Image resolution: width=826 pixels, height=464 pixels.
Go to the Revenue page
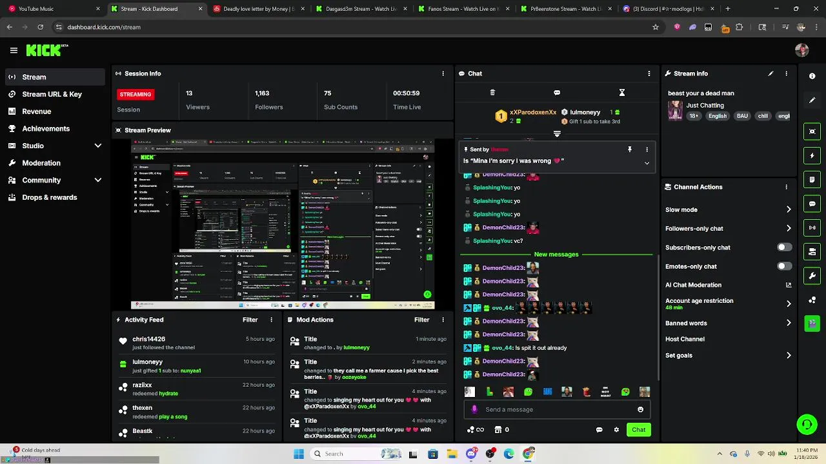[54, 111]
